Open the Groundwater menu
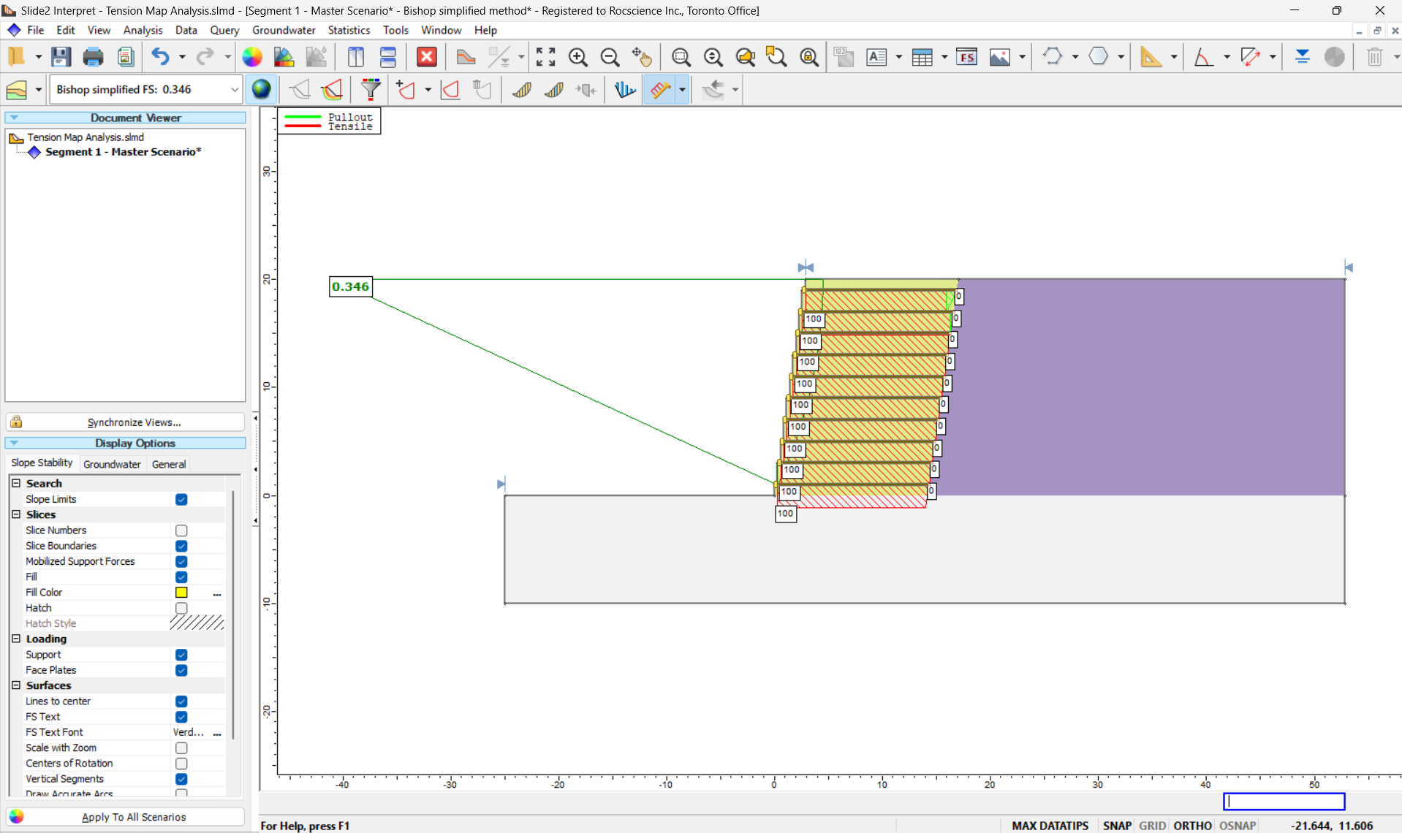Image resolution: width=1402 pixels, height=833 pixels. tap(284, 30)
